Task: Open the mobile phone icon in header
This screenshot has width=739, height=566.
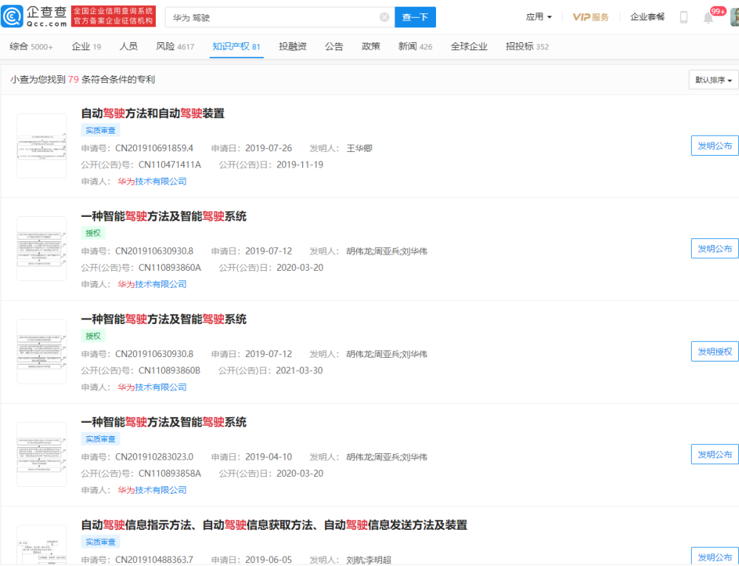Action: point(684,18)
